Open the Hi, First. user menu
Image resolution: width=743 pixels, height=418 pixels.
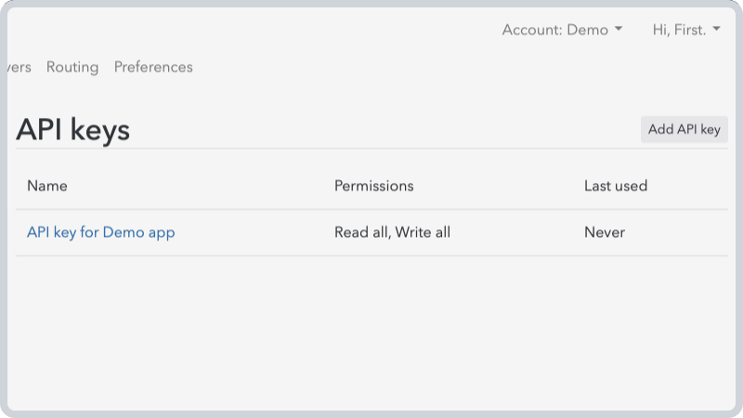[686, 30]
